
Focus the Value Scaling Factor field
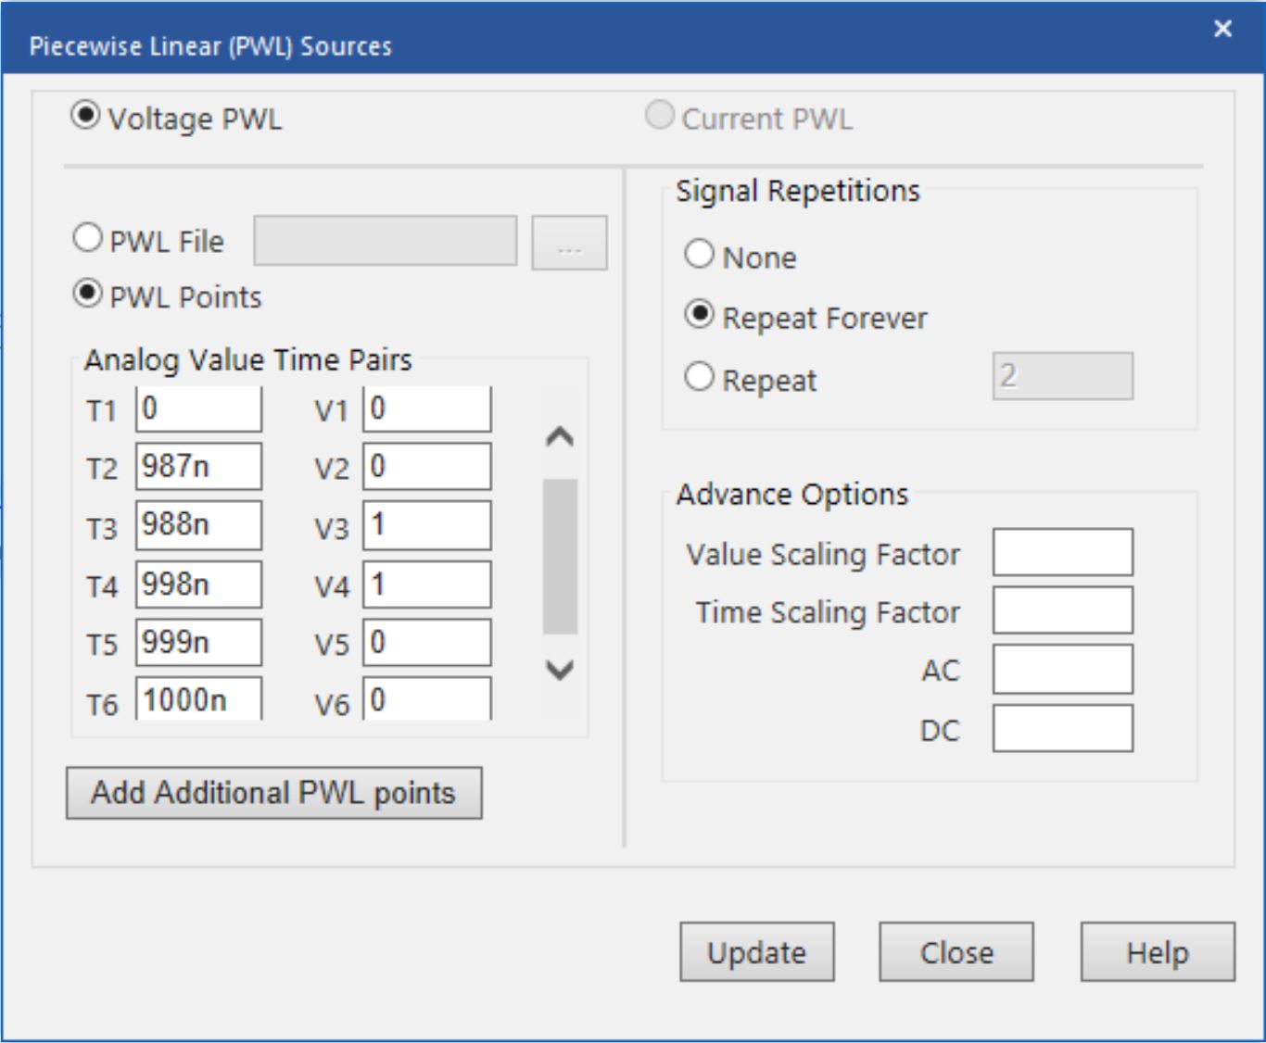1062,553
